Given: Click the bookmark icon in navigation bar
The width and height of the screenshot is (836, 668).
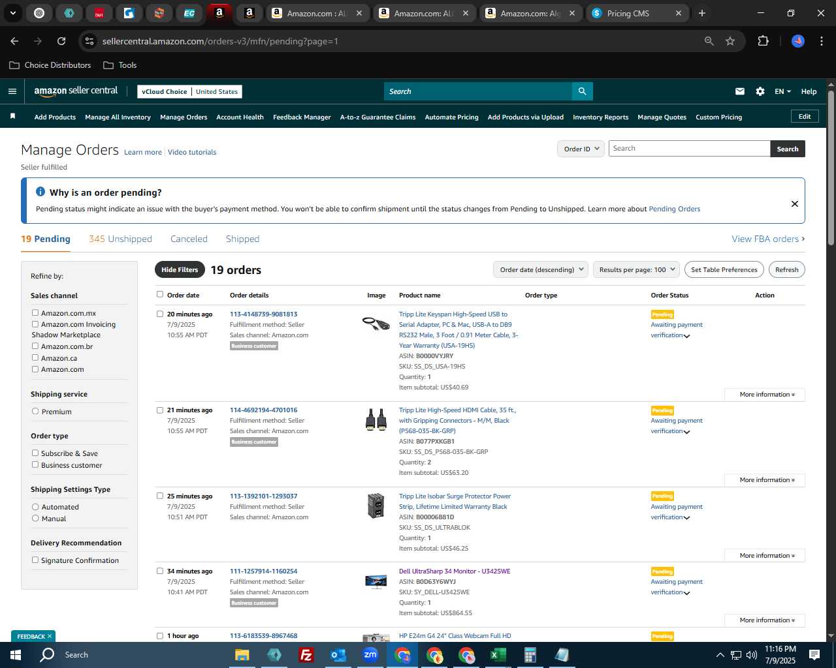Looking at the screenshot, I should pos(12,117).
